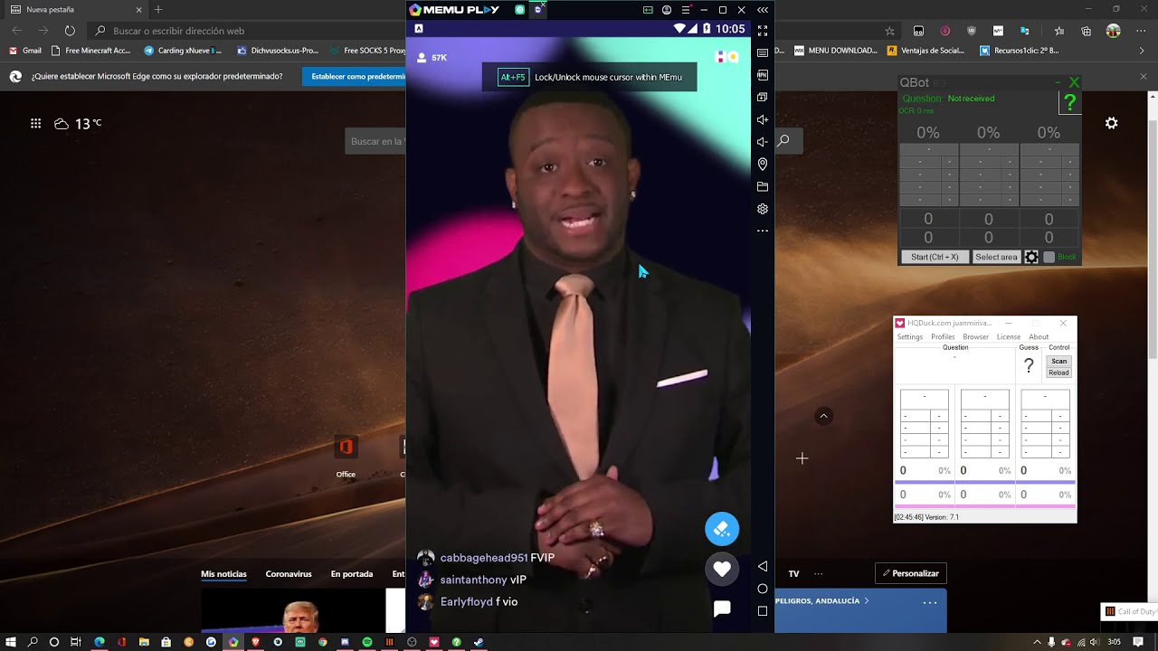
Task: Open Edge new tab page settings gear
Action: tap(1112, 123)
